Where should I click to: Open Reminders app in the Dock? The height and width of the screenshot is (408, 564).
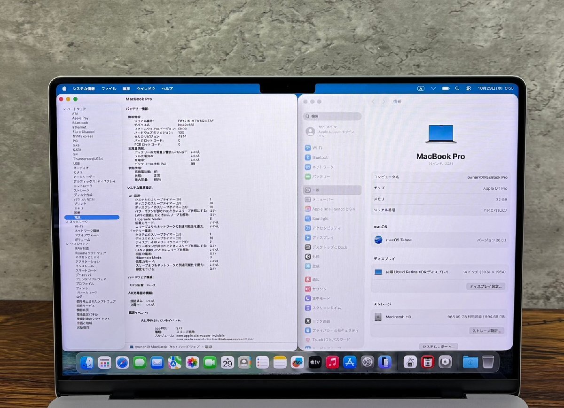point(263,362)
